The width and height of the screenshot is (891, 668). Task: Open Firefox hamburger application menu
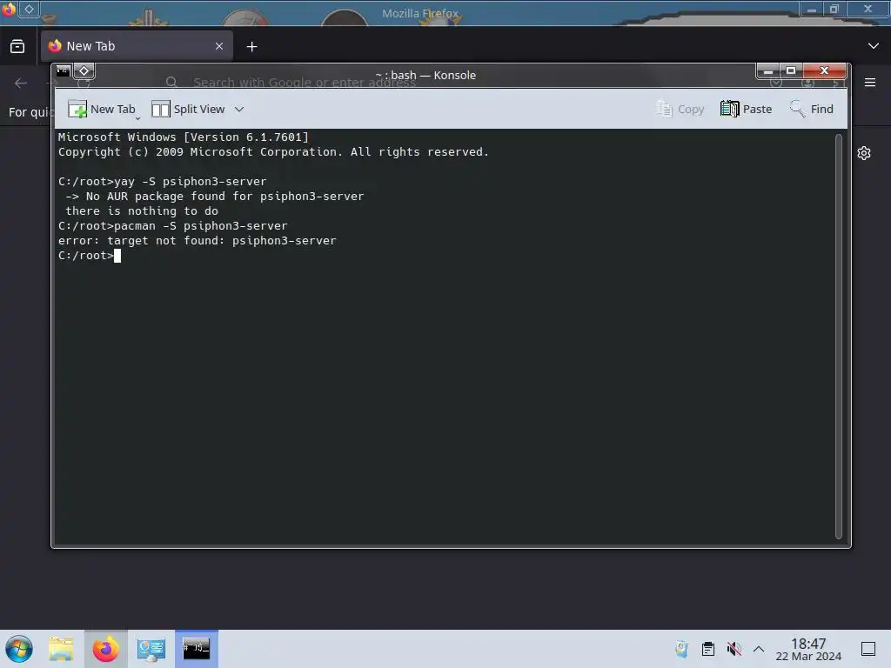click(x=870, y=83)
